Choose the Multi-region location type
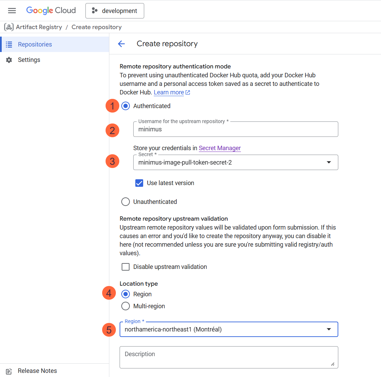 pyautogui.click(x=125, y=306)
